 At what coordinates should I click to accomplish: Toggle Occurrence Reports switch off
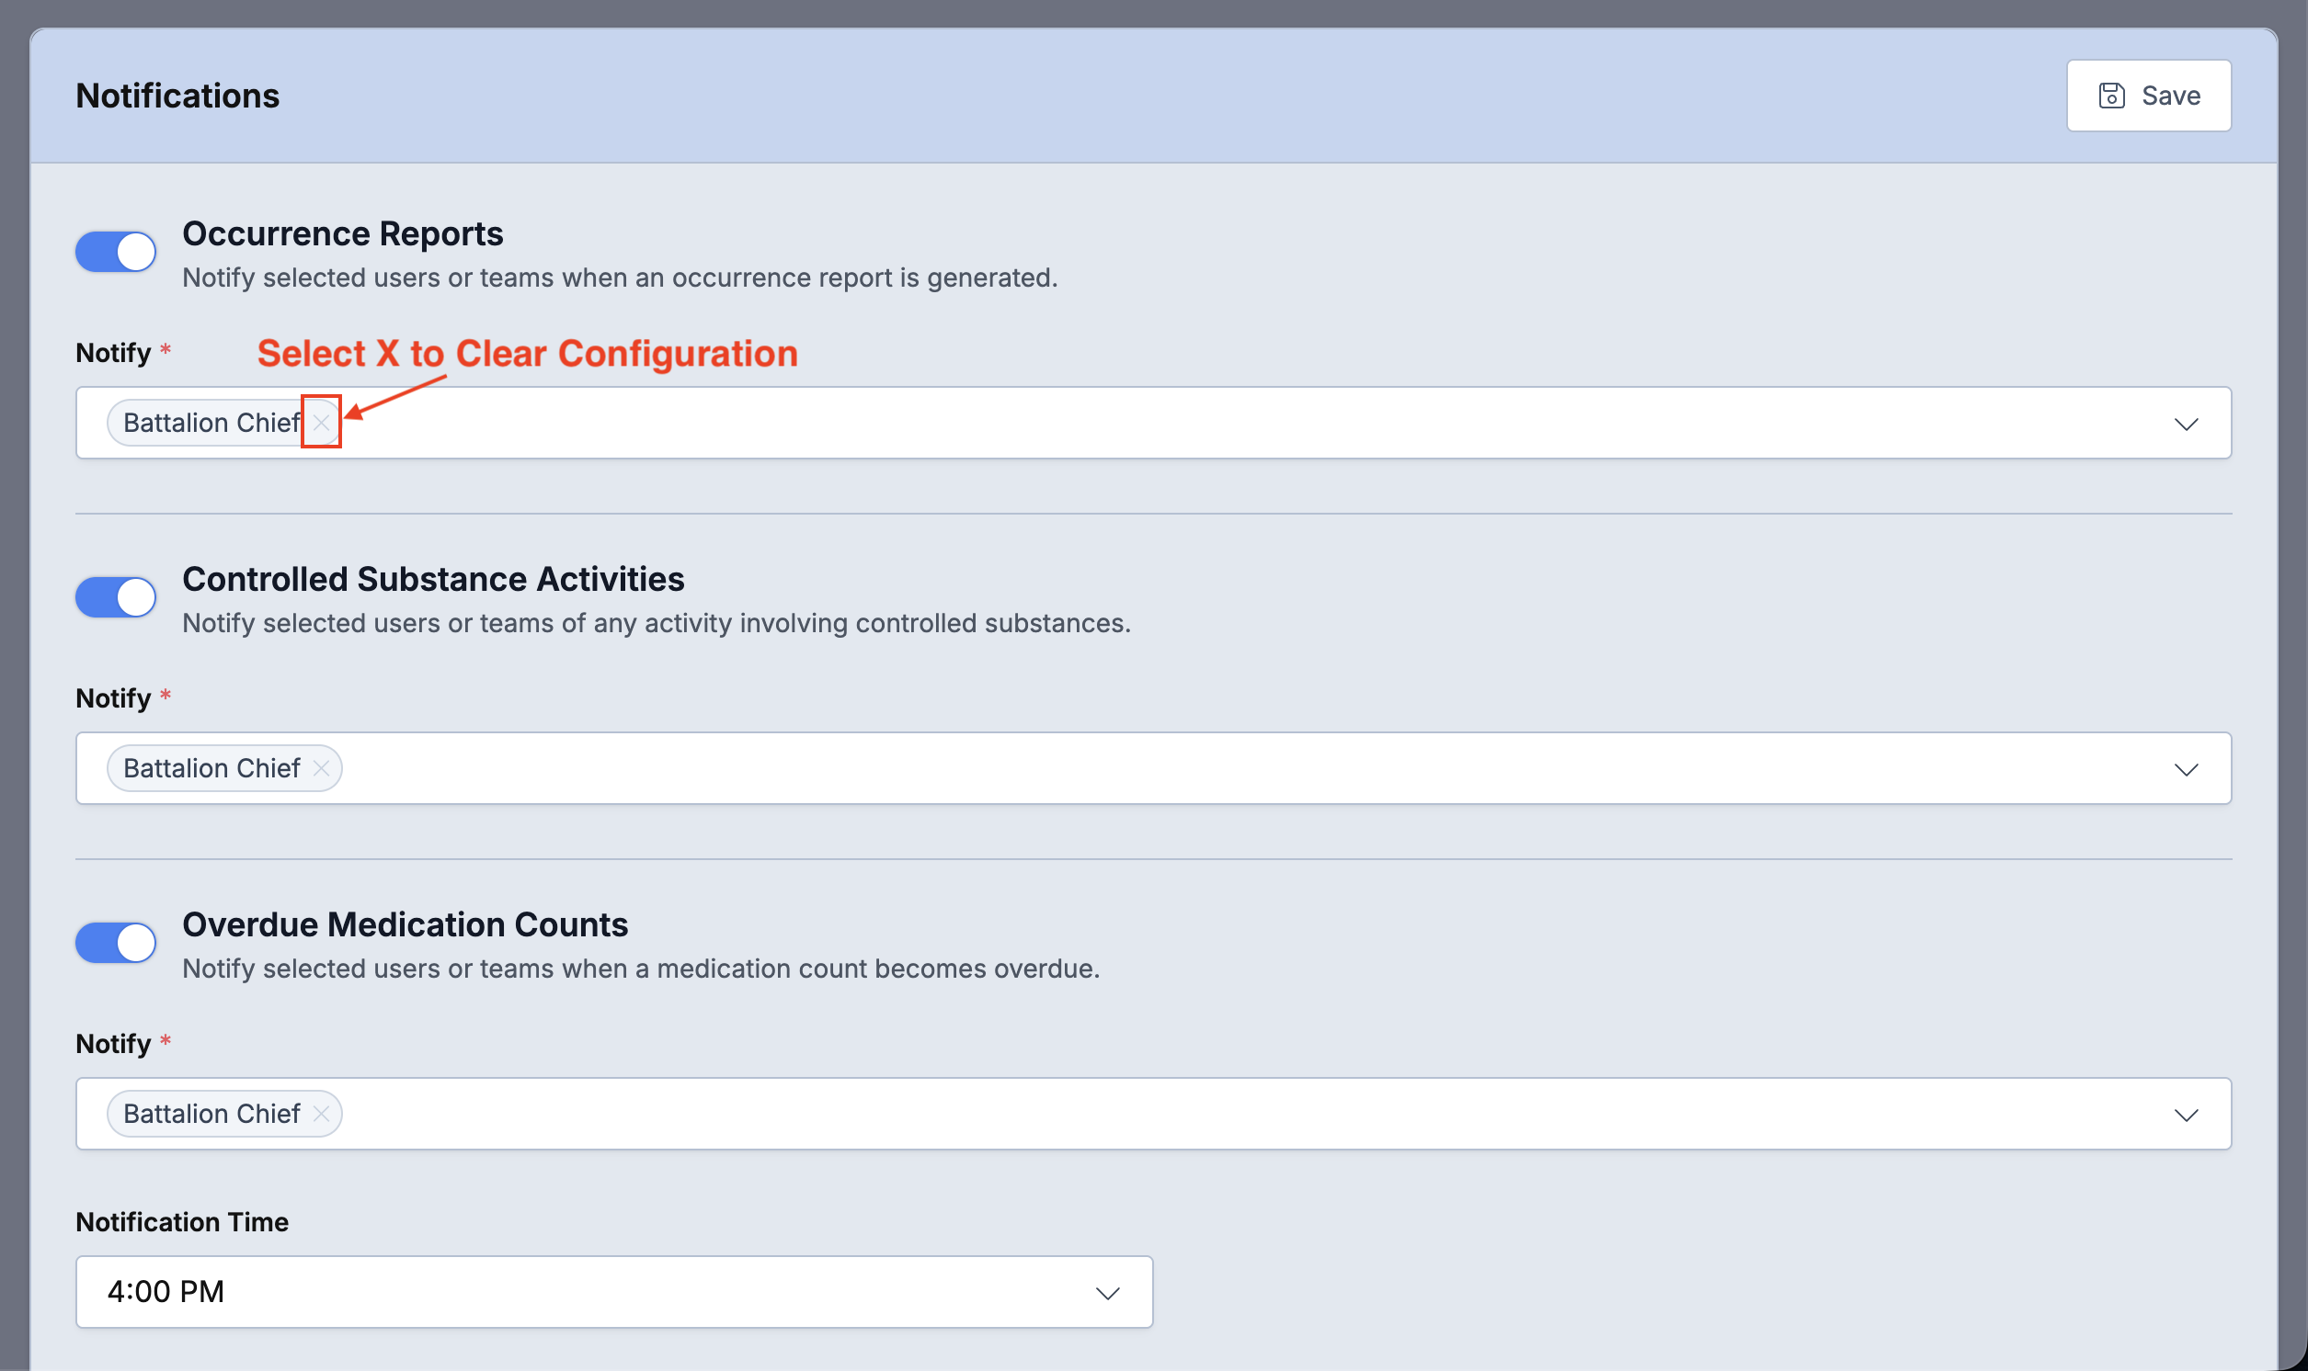116,251
